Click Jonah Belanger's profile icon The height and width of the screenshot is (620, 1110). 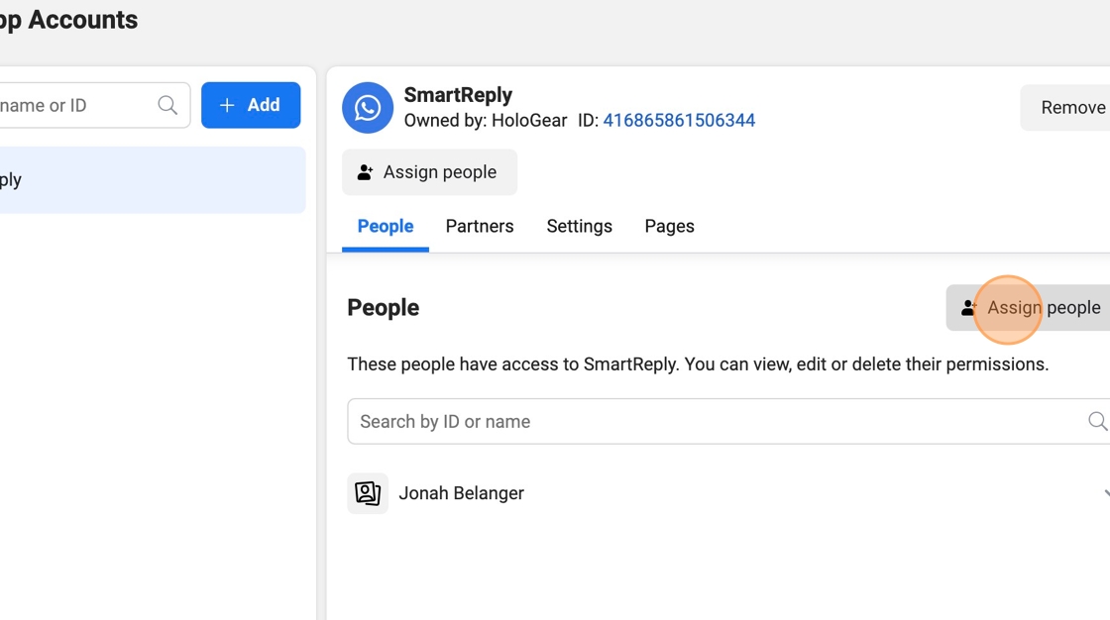368,493
